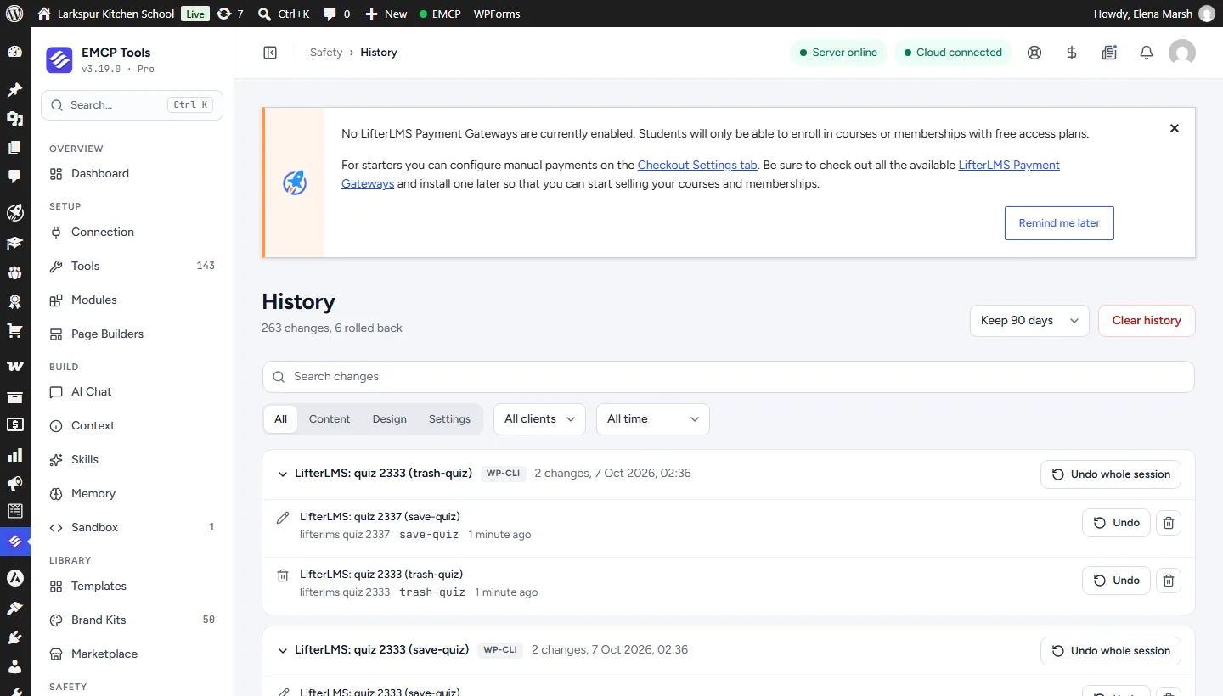Open Tools in the EMCP sidebar
The image size is (1223, 696).
tap(132, 266)
